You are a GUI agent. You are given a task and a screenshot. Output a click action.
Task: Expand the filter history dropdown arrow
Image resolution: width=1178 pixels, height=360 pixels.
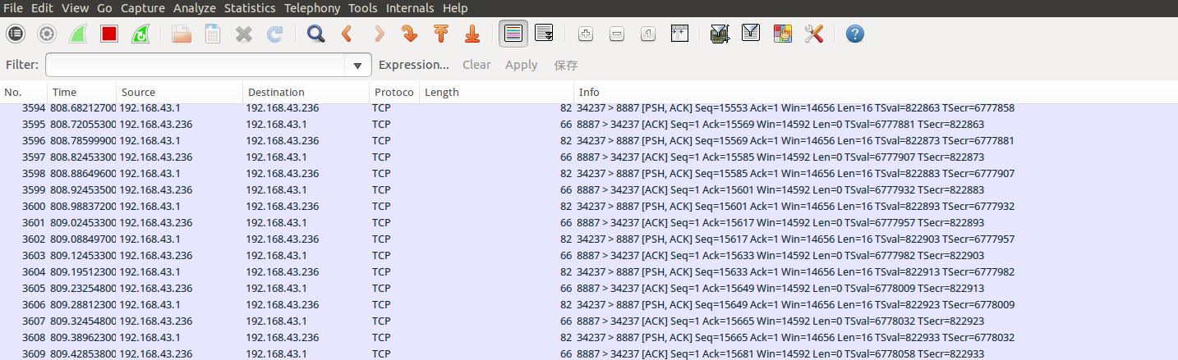coord(357,65)
